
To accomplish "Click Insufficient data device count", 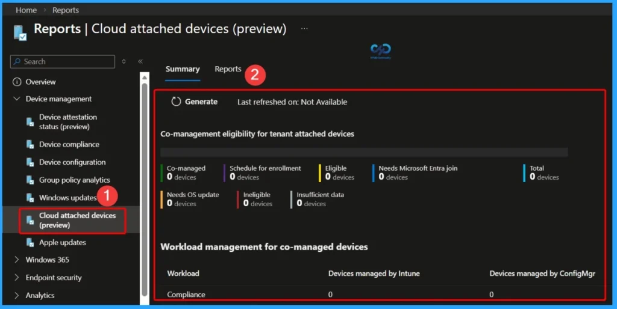I will [x=312, y=203].
